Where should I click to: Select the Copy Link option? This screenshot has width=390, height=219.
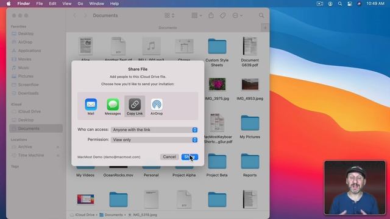point(135,106)
